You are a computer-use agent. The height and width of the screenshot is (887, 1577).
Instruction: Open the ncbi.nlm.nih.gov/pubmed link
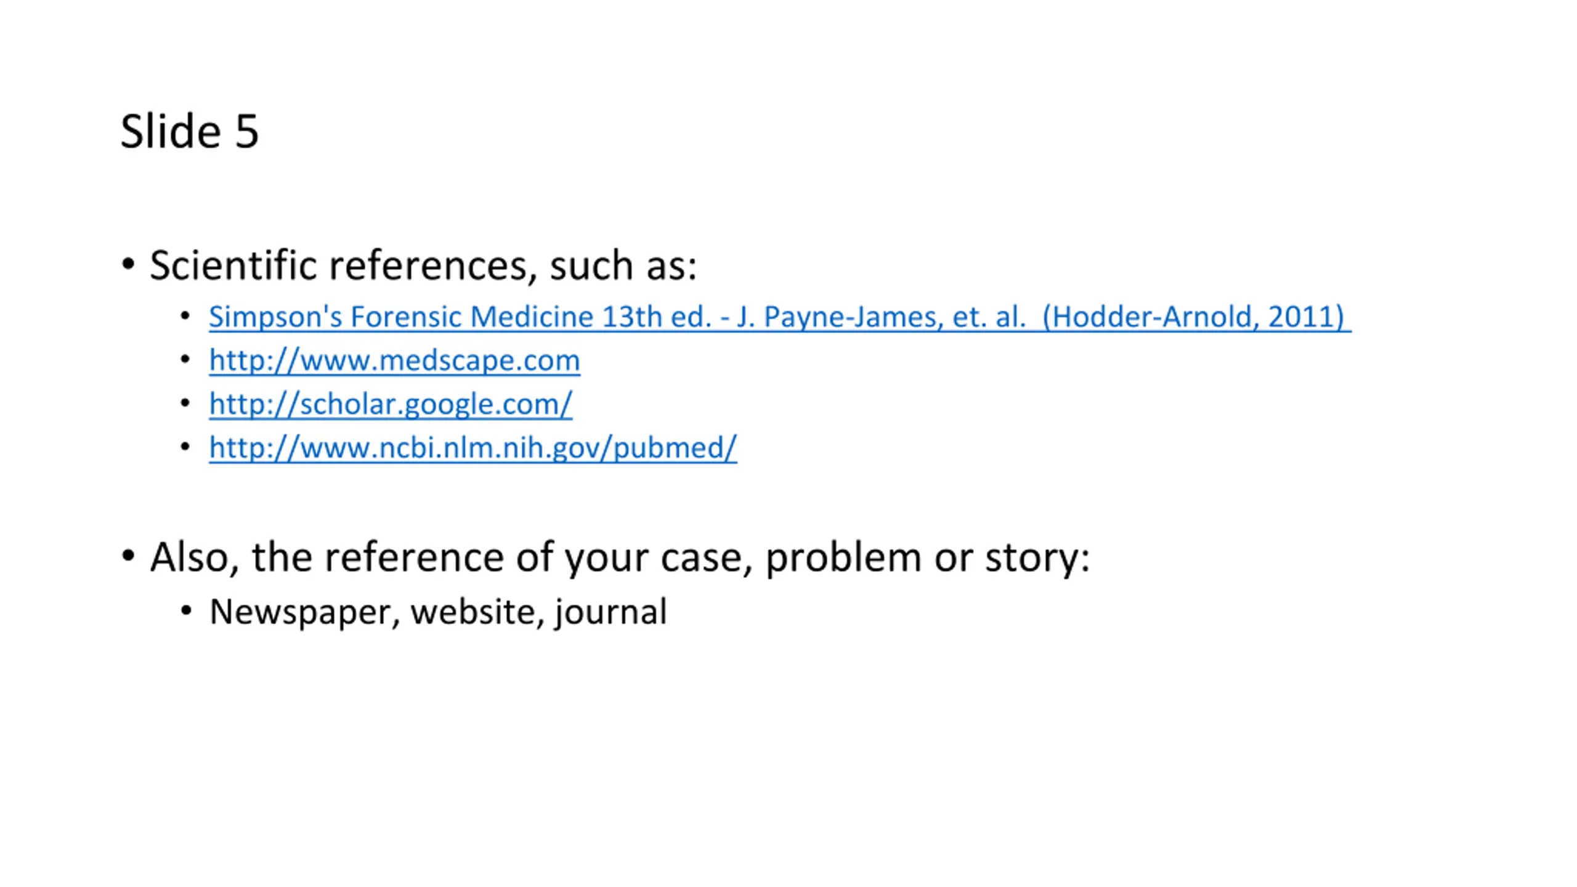[x=472, y=448]
